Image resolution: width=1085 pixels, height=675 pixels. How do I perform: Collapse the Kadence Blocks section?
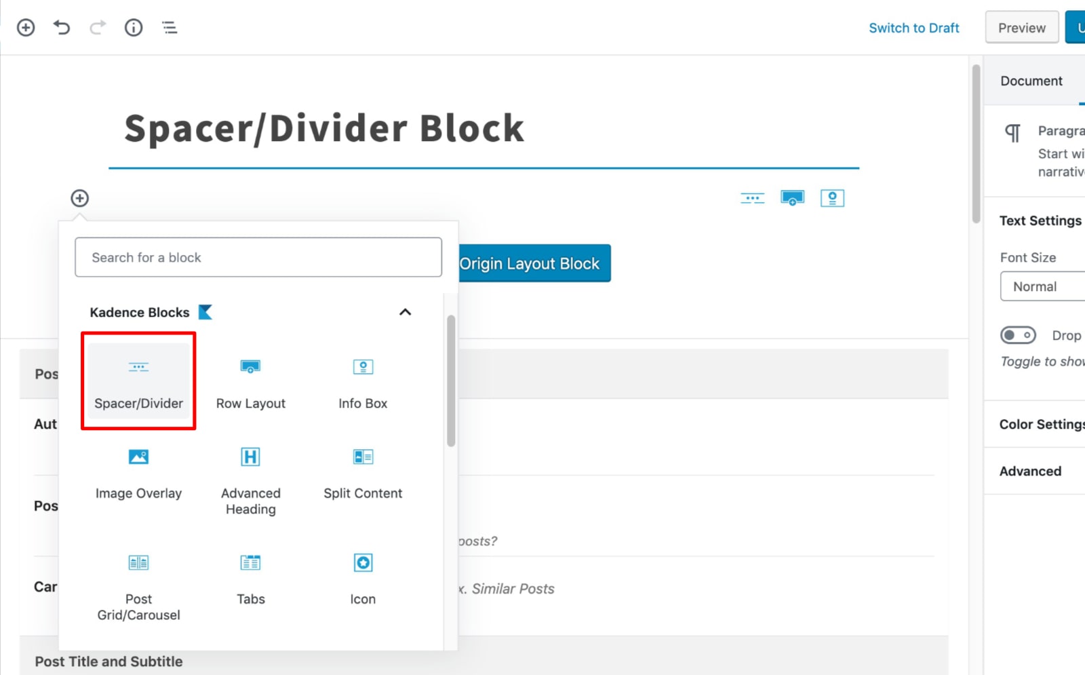pos(405,312)
